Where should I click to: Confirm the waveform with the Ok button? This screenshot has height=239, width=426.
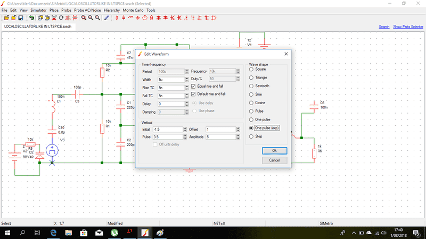click(274, 151)
